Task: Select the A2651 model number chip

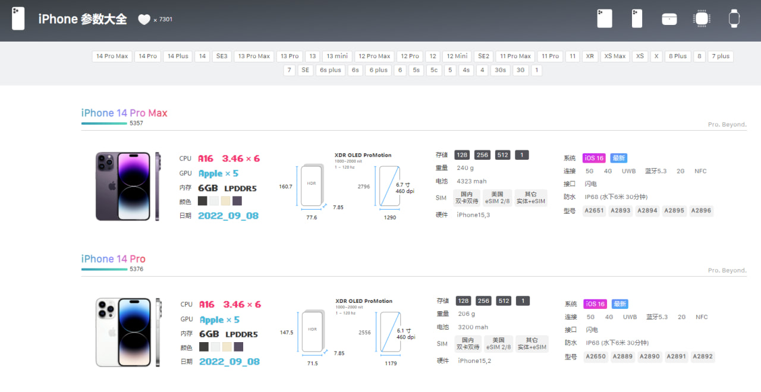Action: pos(594,211)
